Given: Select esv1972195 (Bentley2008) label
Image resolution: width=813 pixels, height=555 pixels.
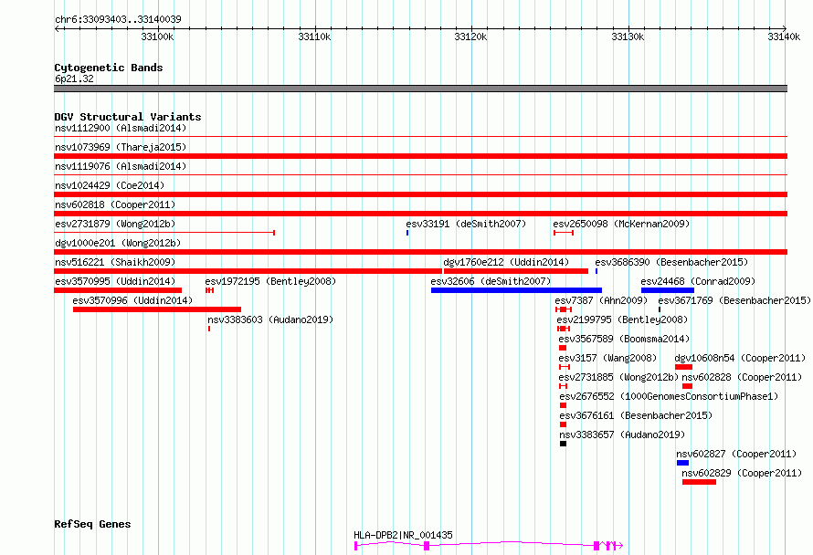Looking at the screenshot, I should click(x=270, y=281).
